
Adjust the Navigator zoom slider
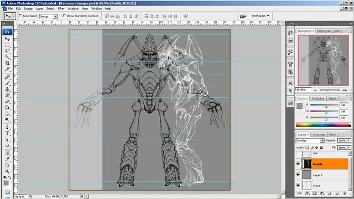[329, 90]
